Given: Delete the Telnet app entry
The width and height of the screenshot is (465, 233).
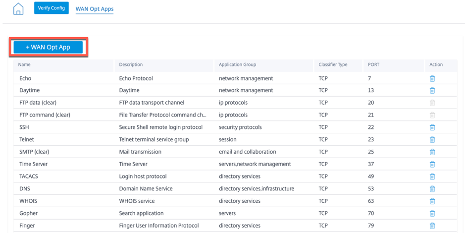Looking at the screenshot, I should point(432,140).
